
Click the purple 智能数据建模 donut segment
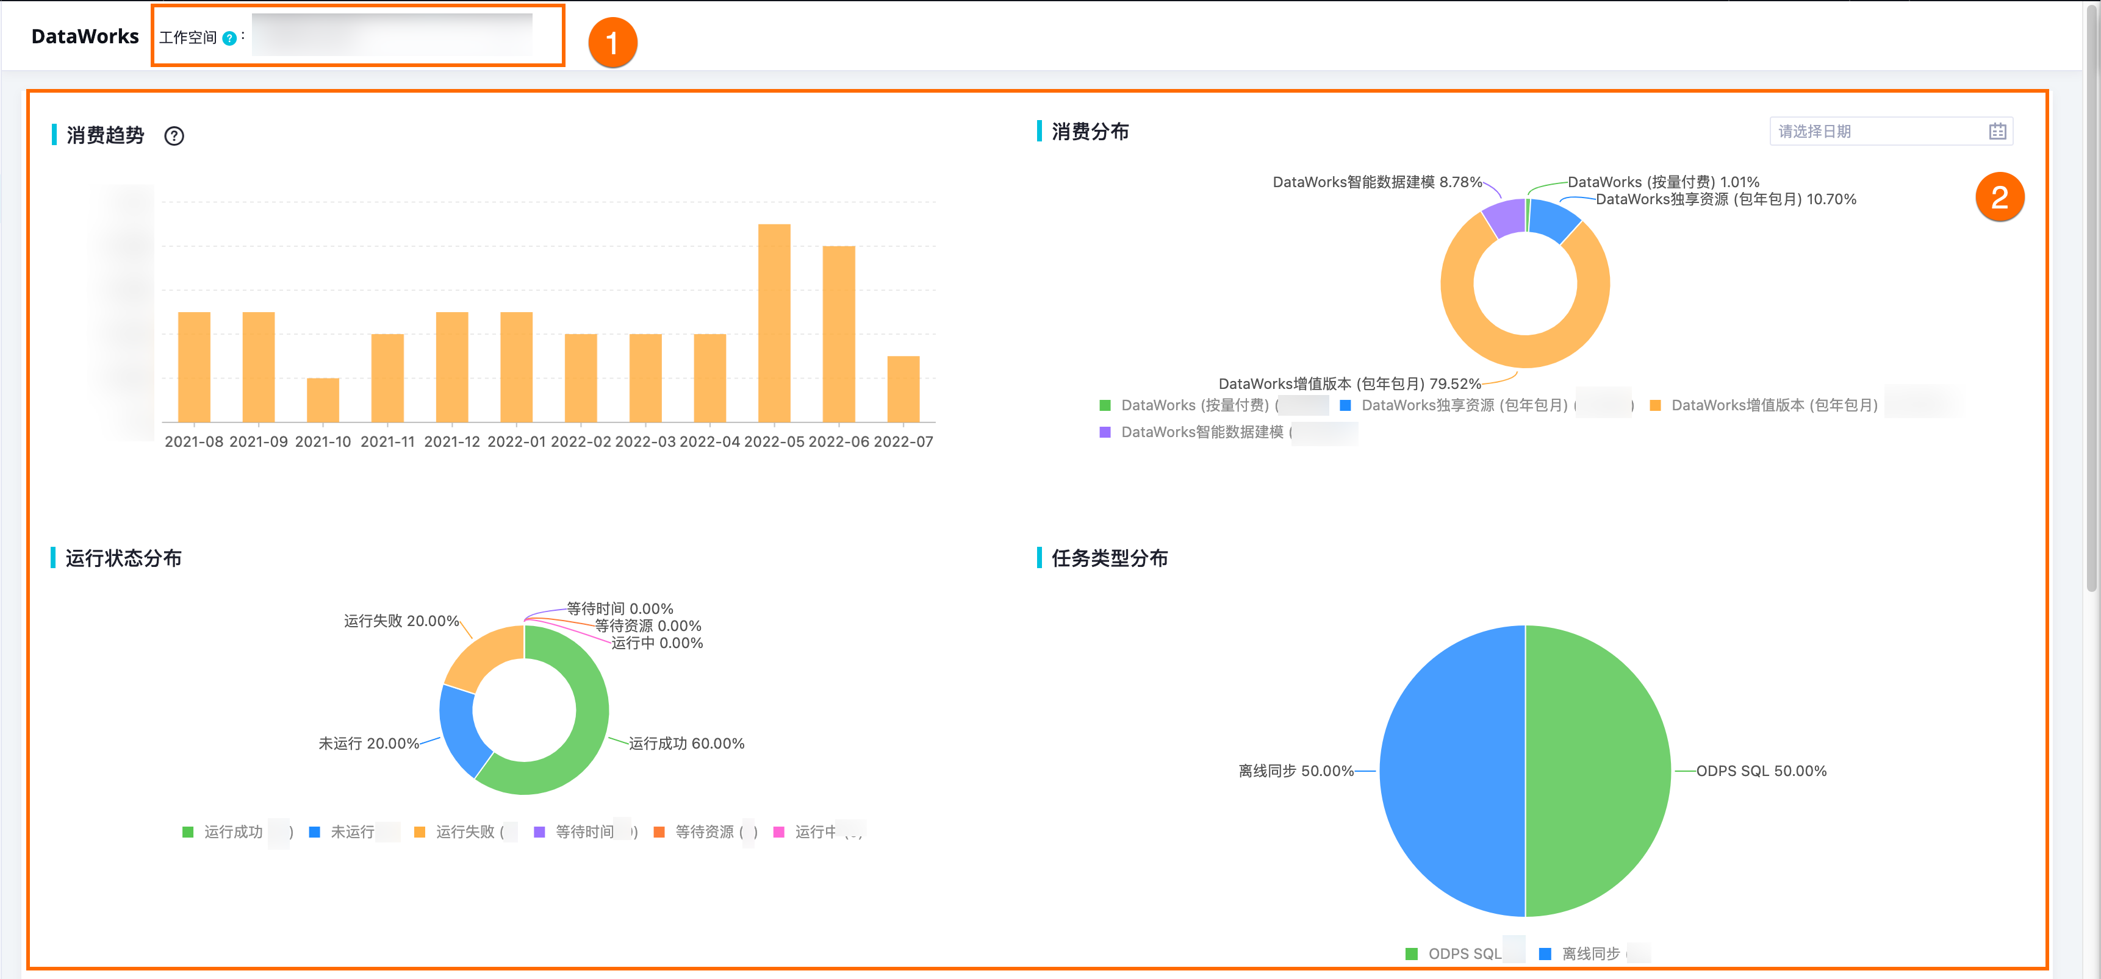tap(1506, 217)
